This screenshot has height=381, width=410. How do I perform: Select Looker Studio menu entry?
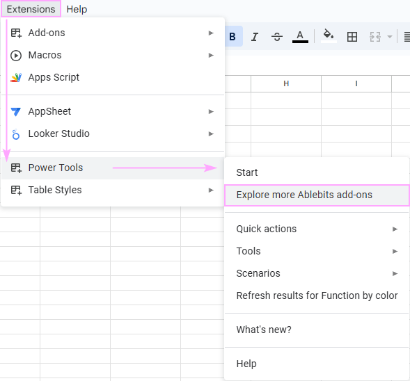113,134
